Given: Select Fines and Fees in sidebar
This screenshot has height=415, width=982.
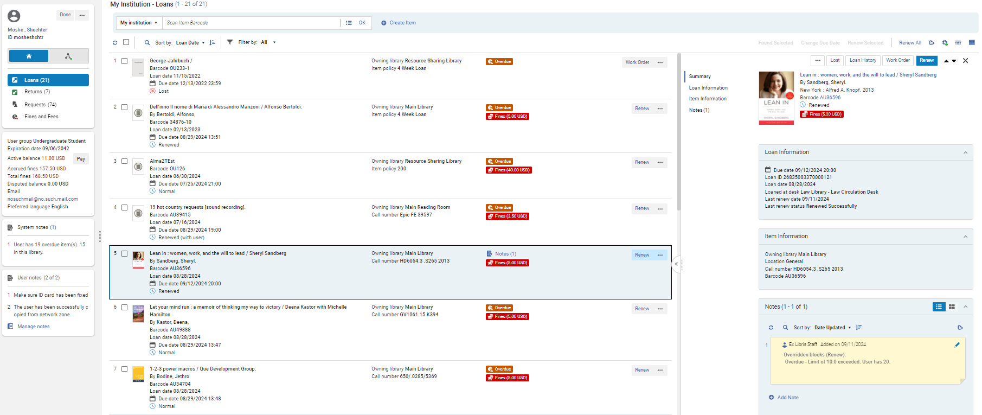Looking at the screenshot, I should tap(41, 117).
